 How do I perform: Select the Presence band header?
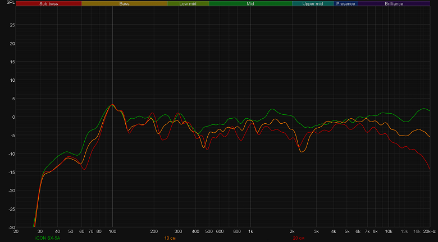(345, 3)
